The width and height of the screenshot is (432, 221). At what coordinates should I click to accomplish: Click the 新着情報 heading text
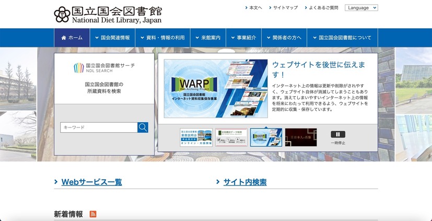68,214
